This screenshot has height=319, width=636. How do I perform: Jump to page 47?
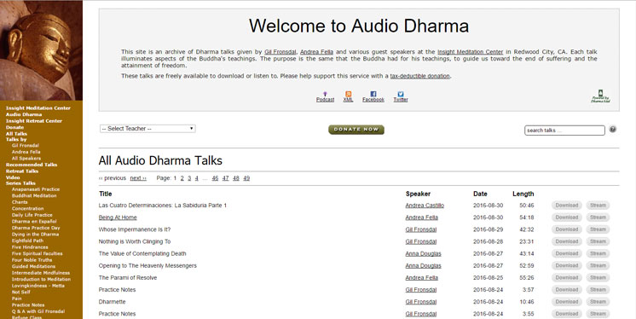tap(226, 178)
